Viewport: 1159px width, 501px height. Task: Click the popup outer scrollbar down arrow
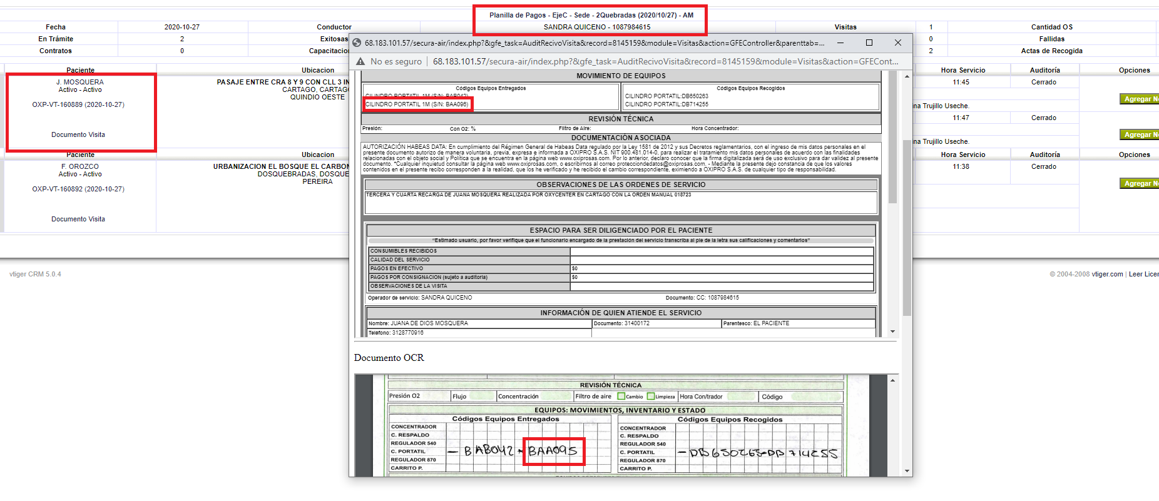click(x=907, y=470)
